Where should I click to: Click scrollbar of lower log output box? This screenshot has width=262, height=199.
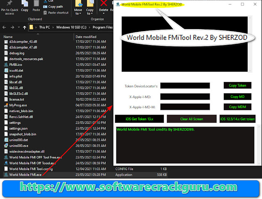[x=259, y=145]
